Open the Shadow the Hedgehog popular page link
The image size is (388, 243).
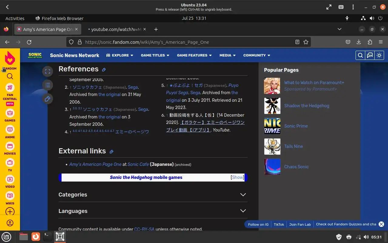coord(306,106)
